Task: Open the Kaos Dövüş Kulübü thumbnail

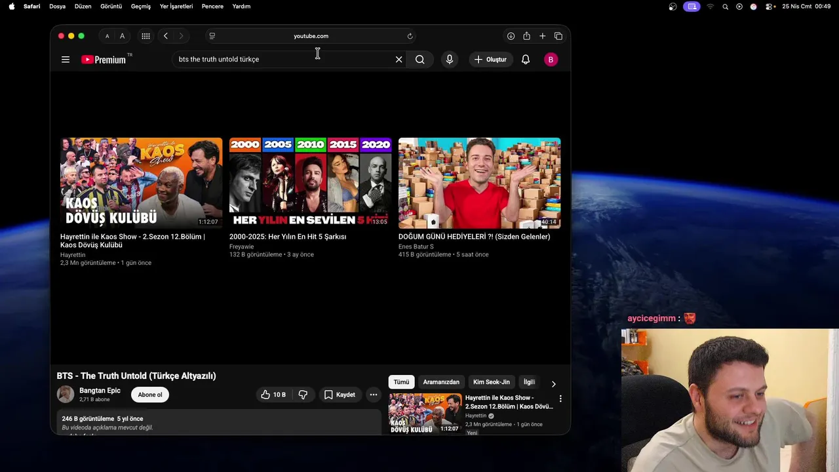Action: pyautogui.click(x=141, y=183)
